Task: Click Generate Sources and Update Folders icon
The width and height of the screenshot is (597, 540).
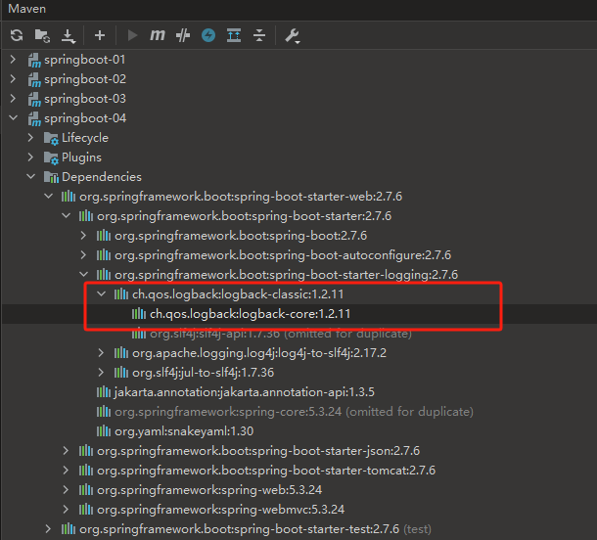Action: 42,36
